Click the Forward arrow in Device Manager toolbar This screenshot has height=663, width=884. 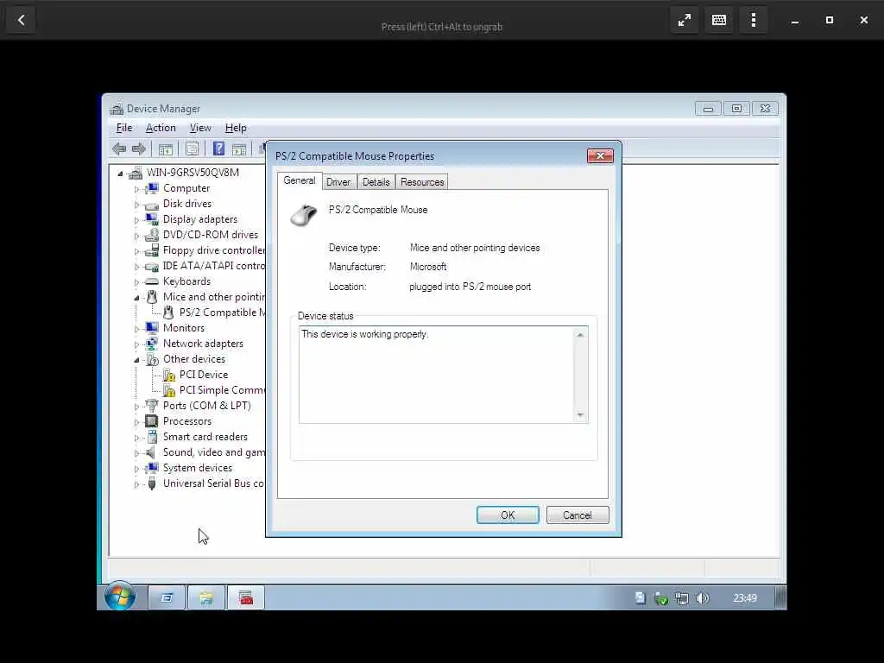(139, 148)
